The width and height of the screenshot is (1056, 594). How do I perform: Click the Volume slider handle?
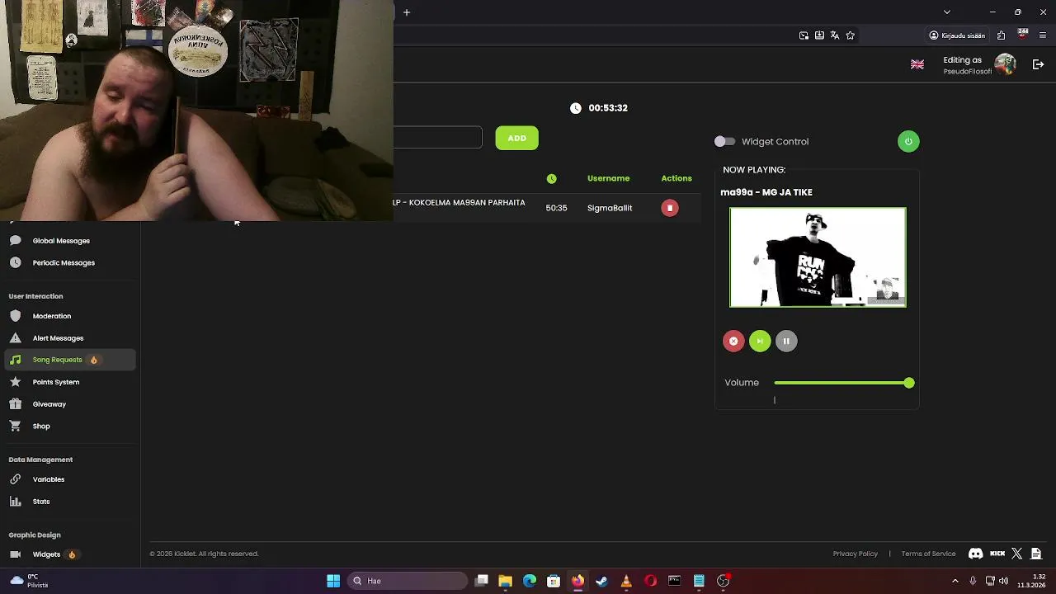pos(909,383)
